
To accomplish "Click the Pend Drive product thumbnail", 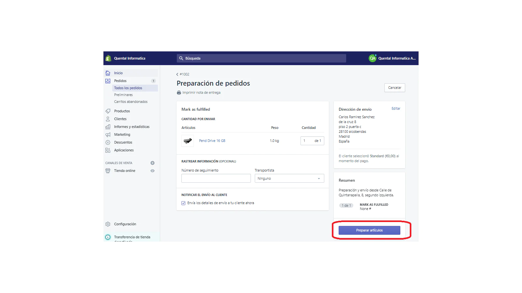I will (x=188, y=141).
